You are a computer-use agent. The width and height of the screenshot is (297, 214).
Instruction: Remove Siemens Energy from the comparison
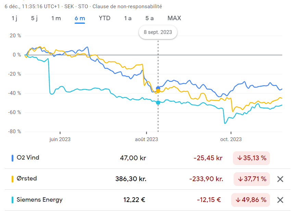coord(280,200)
